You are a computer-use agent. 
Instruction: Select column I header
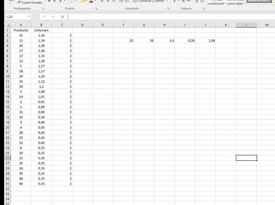(x=185, y=25)
